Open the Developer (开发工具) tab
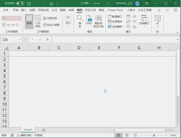The image size is (181, 138). click(90, 10)
